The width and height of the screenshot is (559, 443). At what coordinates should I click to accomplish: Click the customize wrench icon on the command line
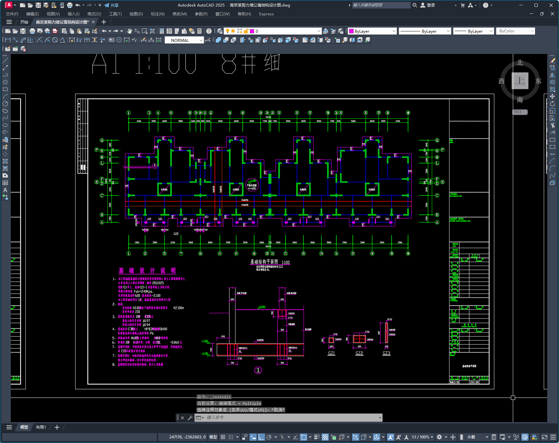[190, 417]
